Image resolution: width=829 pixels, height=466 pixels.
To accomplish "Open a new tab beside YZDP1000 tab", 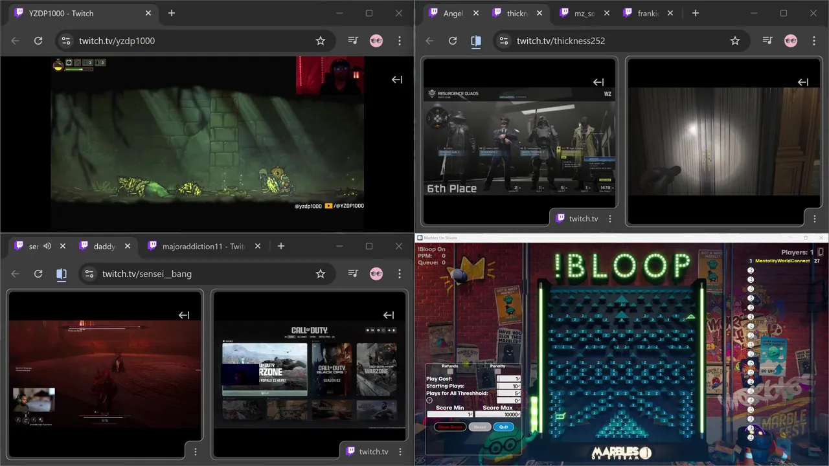I will tap(171, 13).
